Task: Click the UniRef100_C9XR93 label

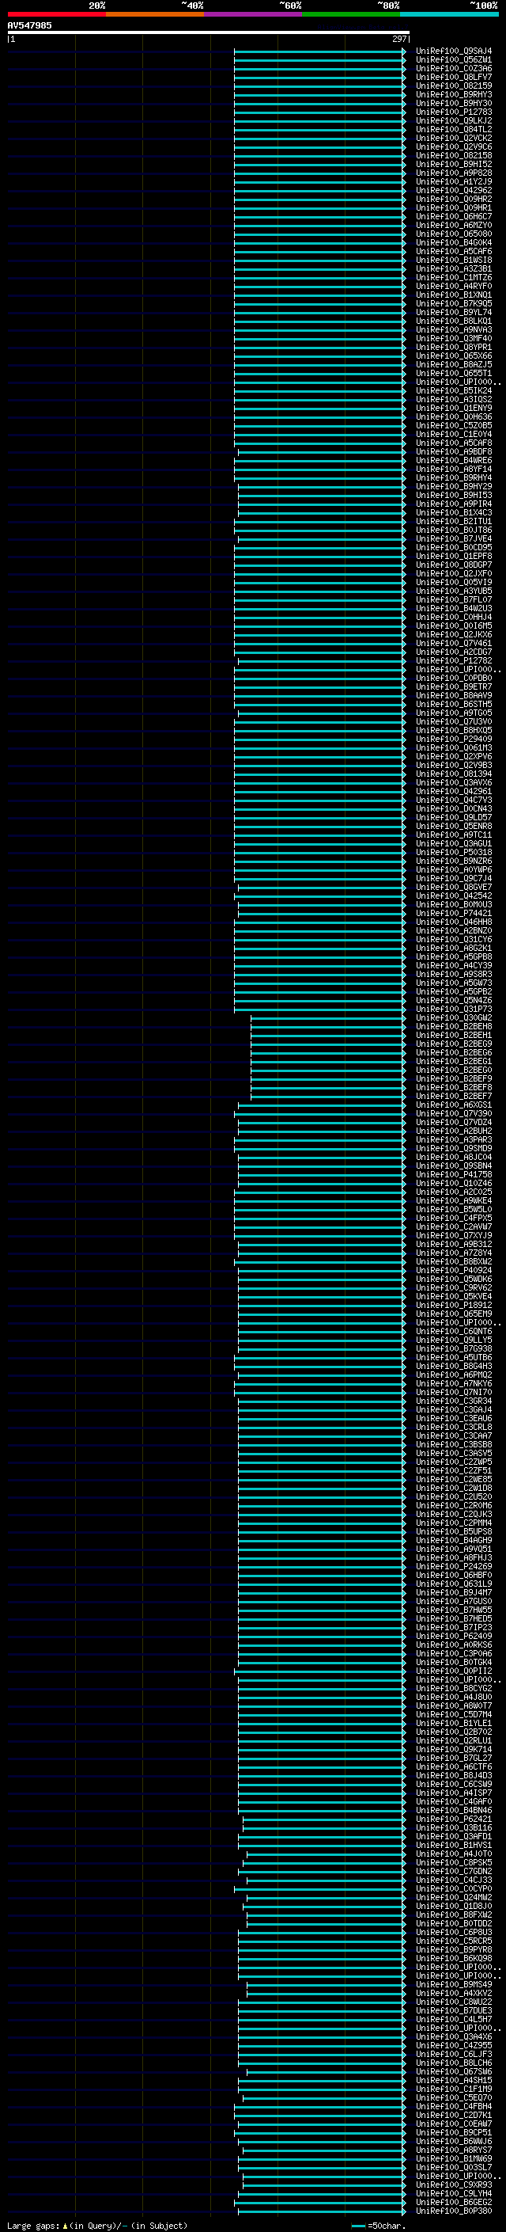Action: [x=453, y=2184]
